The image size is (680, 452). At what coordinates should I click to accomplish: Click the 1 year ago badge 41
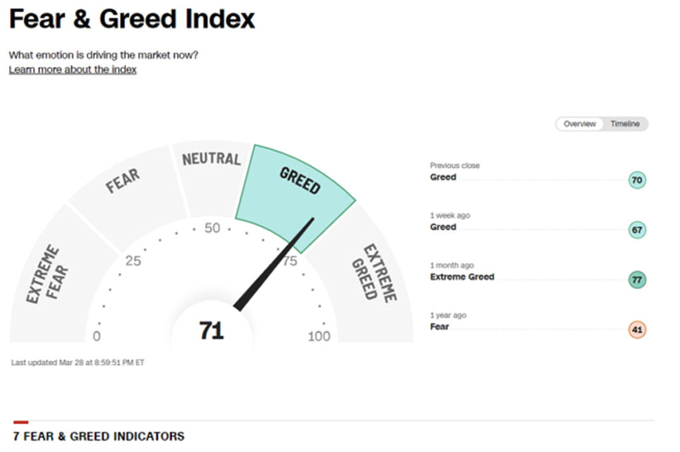tap(637, 329)
